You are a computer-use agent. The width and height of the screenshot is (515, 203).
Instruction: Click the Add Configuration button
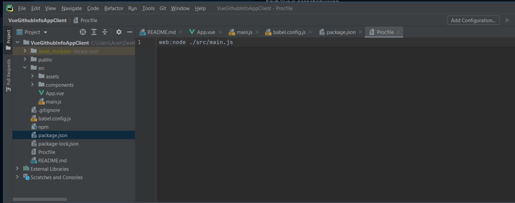[473, 20]
